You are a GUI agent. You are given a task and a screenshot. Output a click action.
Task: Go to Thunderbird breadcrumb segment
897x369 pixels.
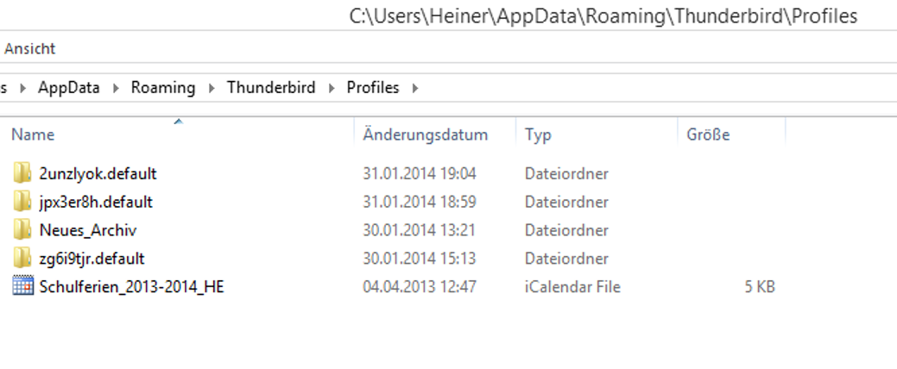(x=271, y=88)
